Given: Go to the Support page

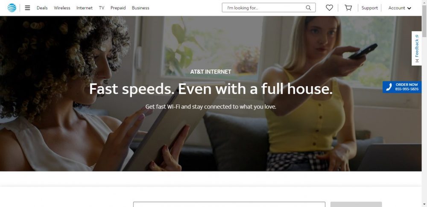Looking at the screenshot, I should tap(369, 8).
